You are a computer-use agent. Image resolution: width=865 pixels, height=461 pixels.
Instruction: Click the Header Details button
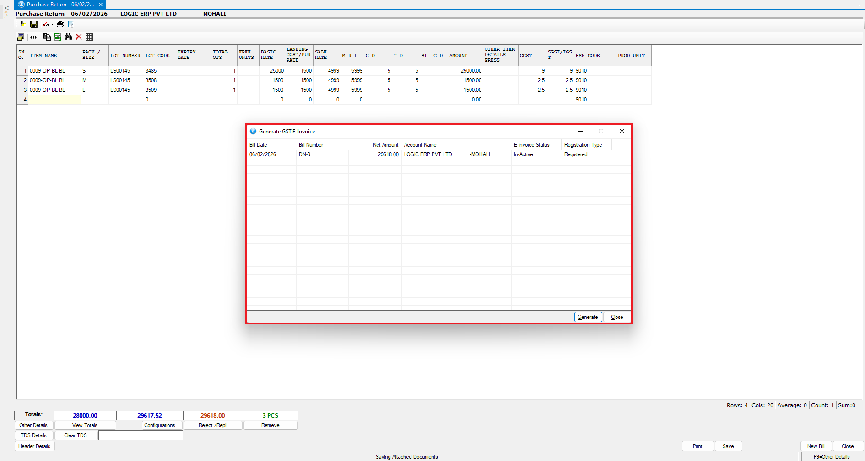click(34, 446)
